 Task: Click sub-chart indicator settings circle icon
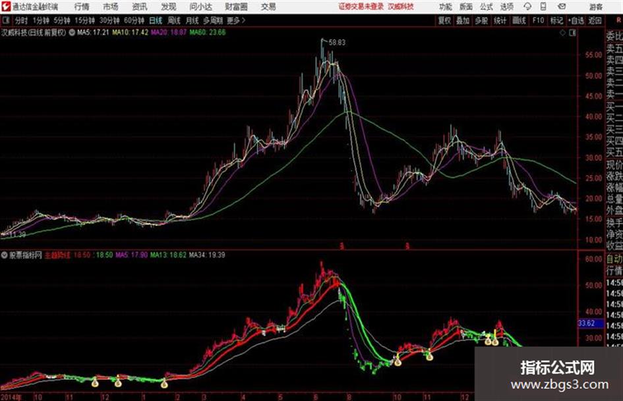[5, 255]
